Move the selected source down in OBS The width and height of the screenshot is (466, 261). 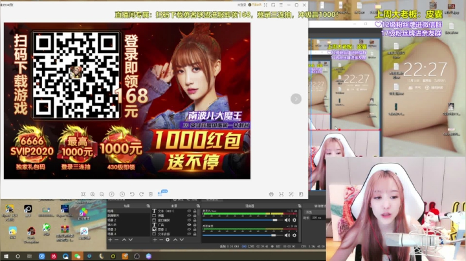pos(182,240)
